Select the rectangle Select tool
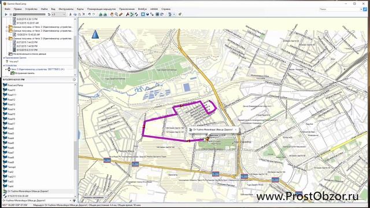The width and height of the screenshot is (370, 208). 143,14
